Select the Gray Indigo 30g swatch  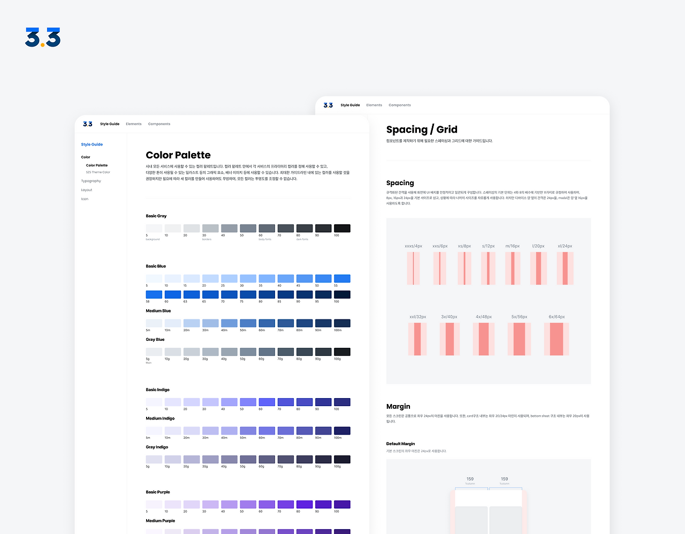pos(210,460)
